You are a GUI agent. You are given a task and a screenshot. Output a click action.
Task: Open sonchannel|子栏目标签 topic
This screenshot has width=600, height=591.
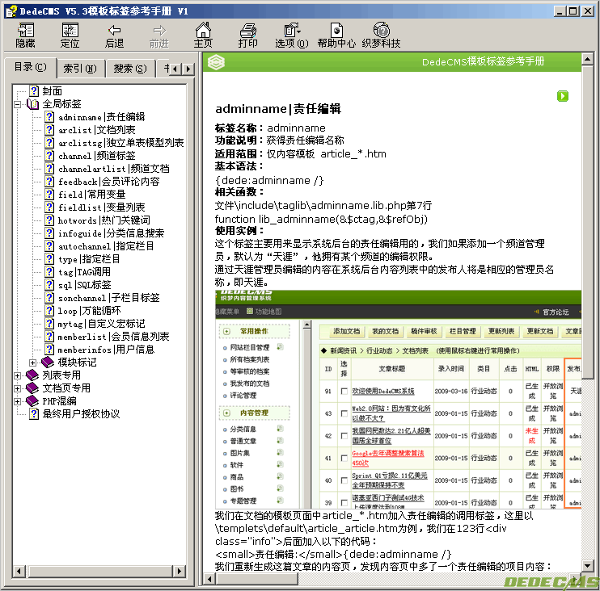pyautogui.click(x=108, y=298)
